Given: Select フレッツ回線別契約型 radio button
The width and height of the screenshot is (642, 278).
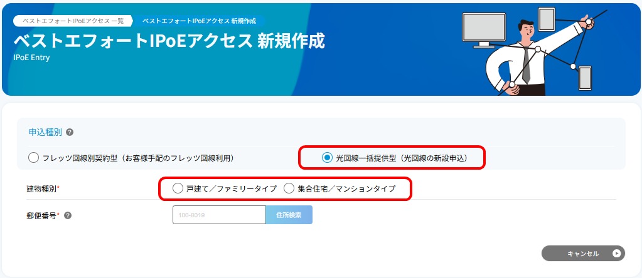Looking at the screenshot, I should tap(33, 158).
